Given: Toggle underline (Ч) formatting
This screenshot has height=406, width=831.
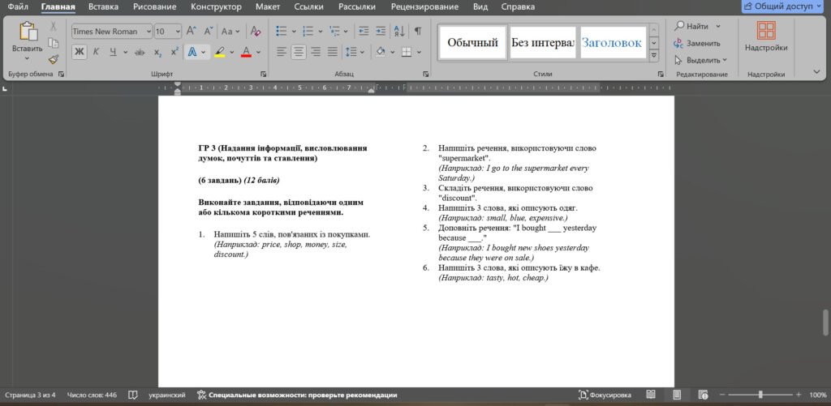Looking at the screenshot, I should [x=113, y=52].
